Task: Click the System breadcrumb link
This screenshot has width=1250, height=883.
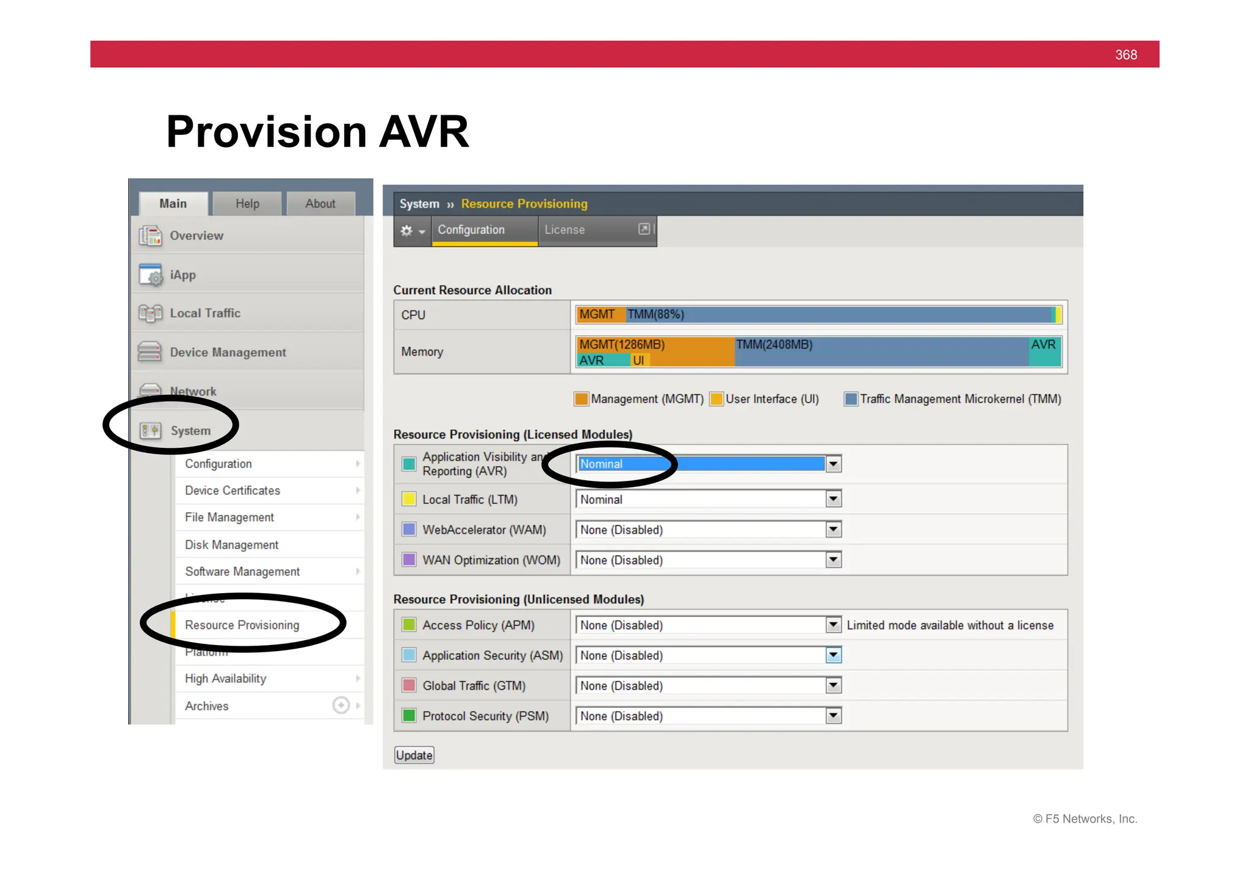Action: [x=419, y=204]
